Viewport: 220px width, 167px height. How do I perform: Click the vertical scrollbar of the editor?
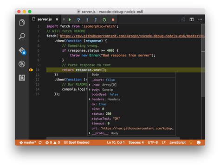point(203,60)
